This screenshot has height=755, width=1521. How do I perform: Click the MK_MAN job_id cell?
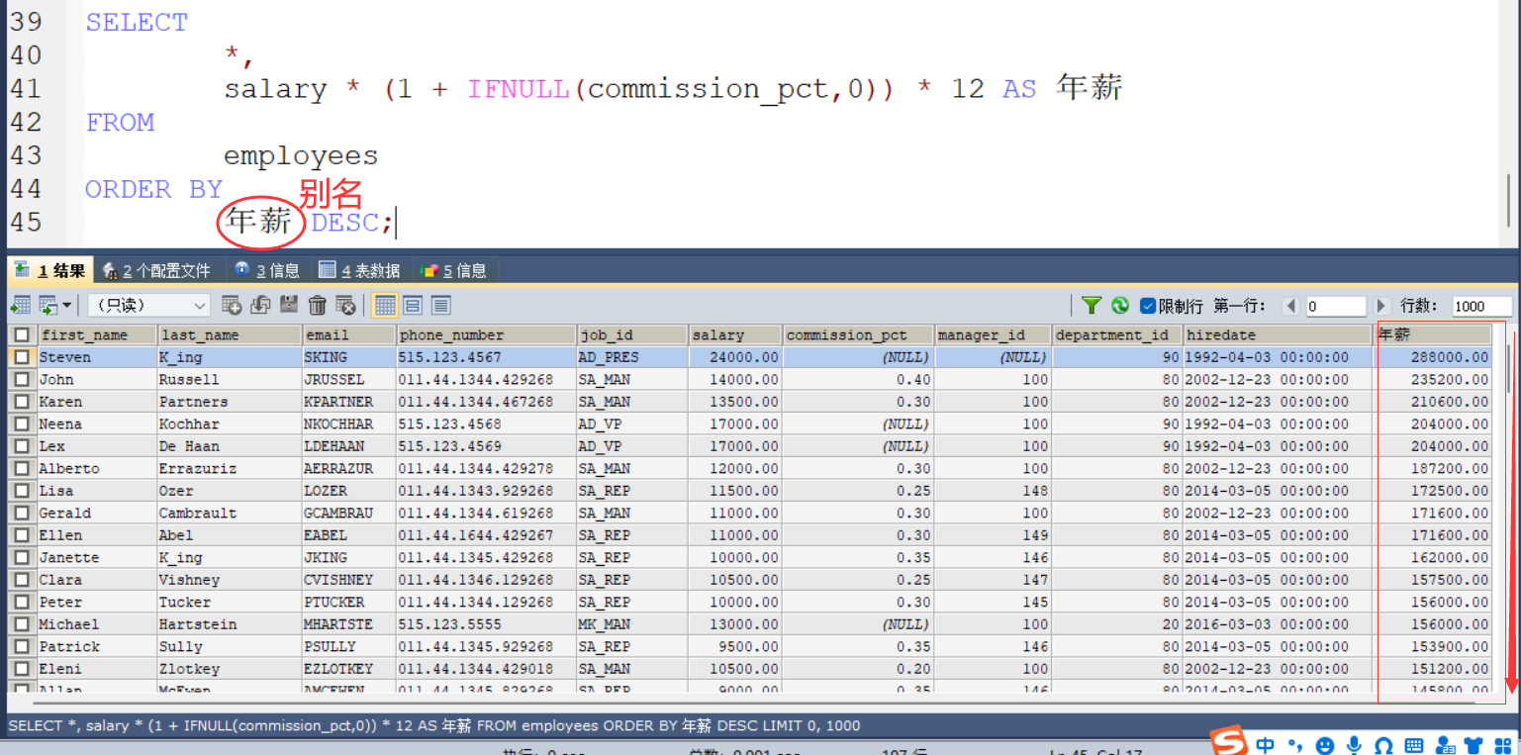pos(631,624)
